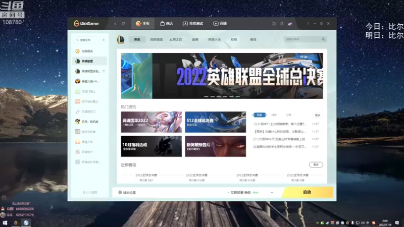Image resolution: width=404 pixels, height=227 pixels.
Task: Switch to the 资讯 tab
Action: click(x=137, y=39)
